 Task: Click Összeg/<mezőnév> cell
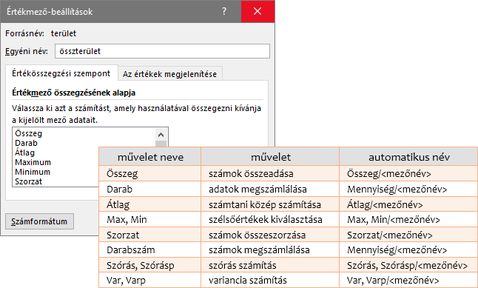point(408,173)
